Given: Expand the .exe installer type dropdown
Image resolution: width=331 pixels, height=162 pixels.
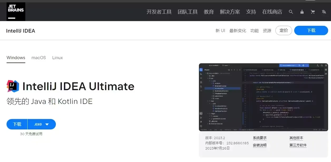Looking at the screenshot, I should [42, 124].
